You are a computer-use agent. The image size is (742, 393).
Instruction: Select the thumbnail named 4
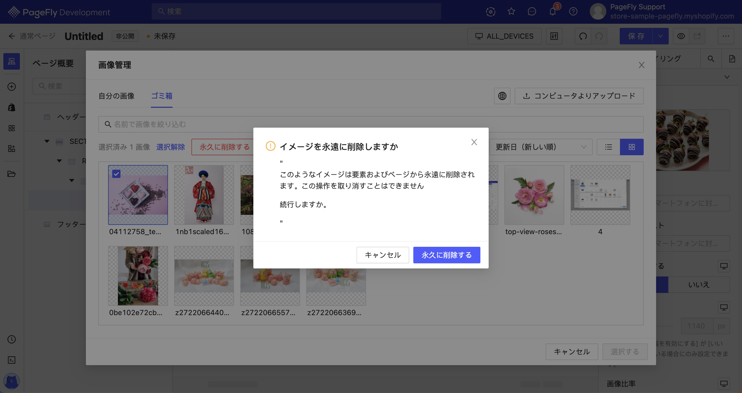click(x=600, y=195)
